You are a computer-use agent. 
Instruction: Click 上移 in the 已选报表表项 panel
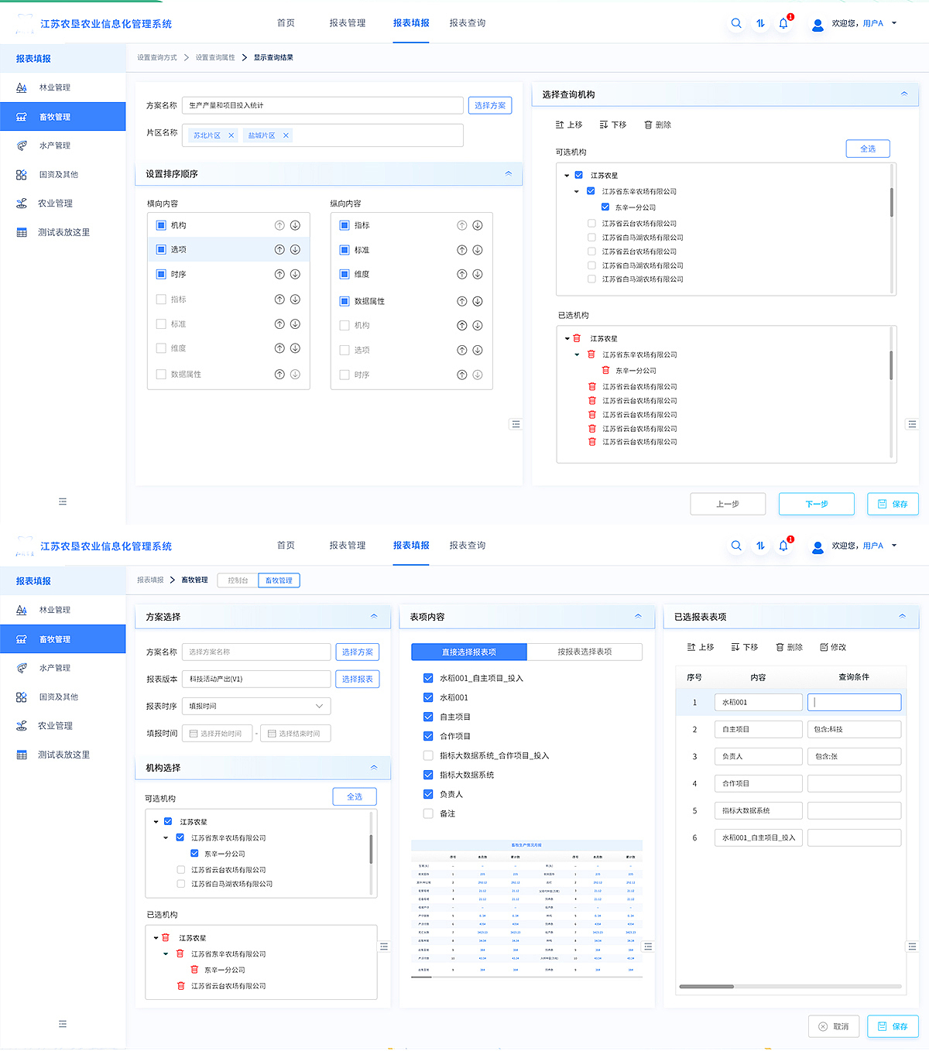pos(701,647)
